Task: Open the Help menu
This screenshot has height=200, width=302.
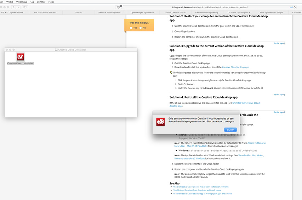Action: [x=51, y=2]
